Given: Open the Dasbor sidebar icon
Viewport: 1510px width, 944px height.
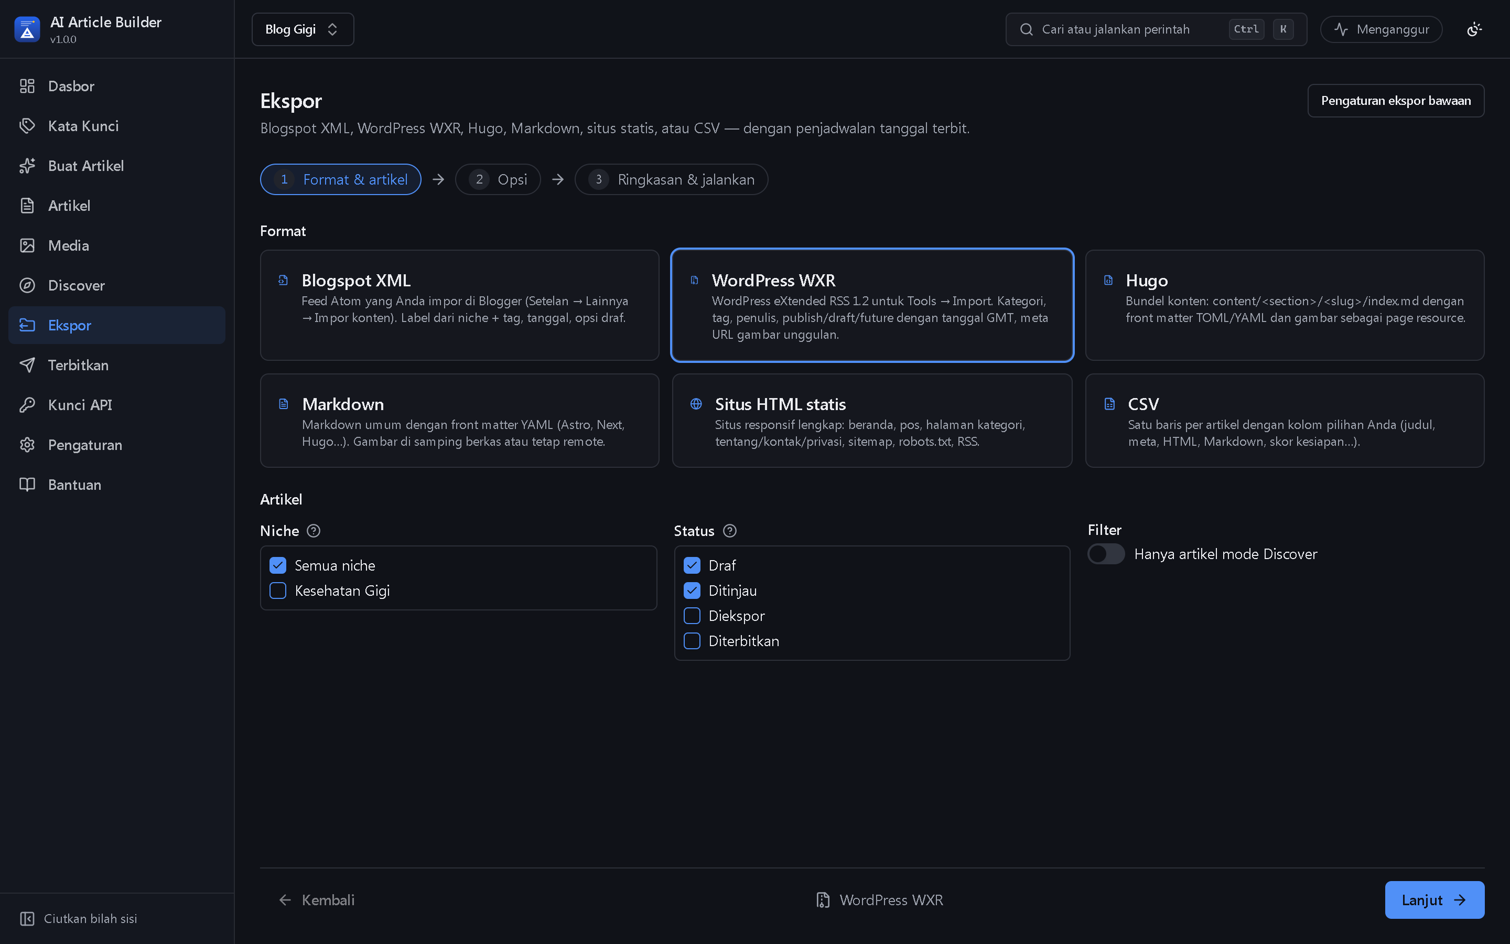Looking at the screenshot, I should click(x=27, y=86).
